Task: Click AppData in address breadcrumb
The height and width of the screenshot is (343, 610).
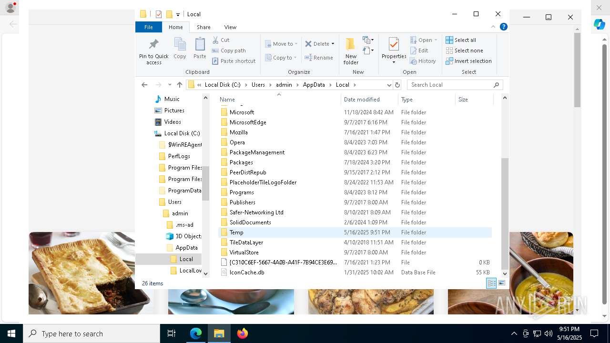Action: (x=314, y=85)
